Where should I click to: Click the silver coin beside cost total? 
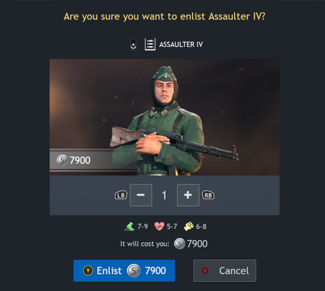coord(179,244)
